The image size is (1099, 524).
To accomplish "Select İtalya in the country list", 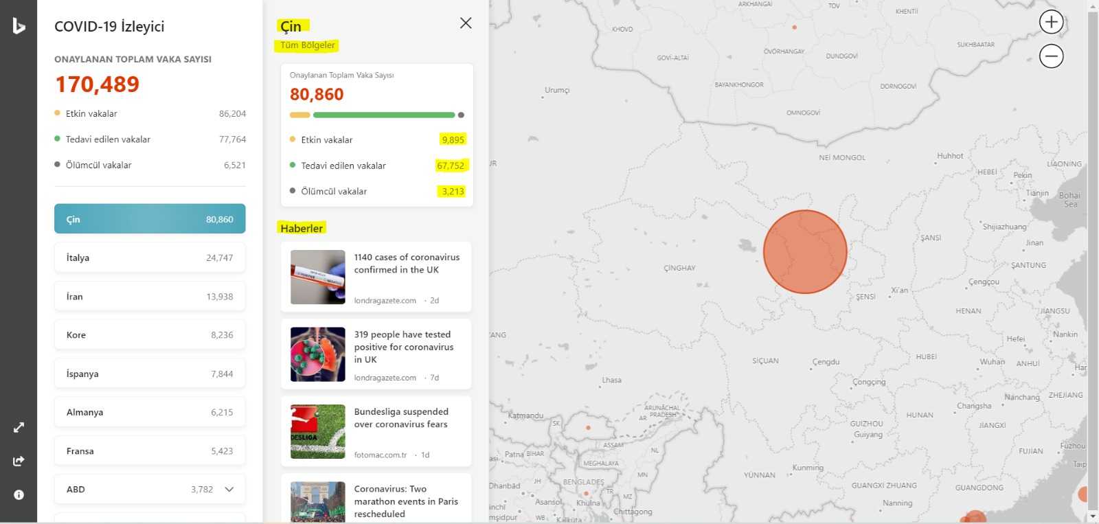I will 150,258.
